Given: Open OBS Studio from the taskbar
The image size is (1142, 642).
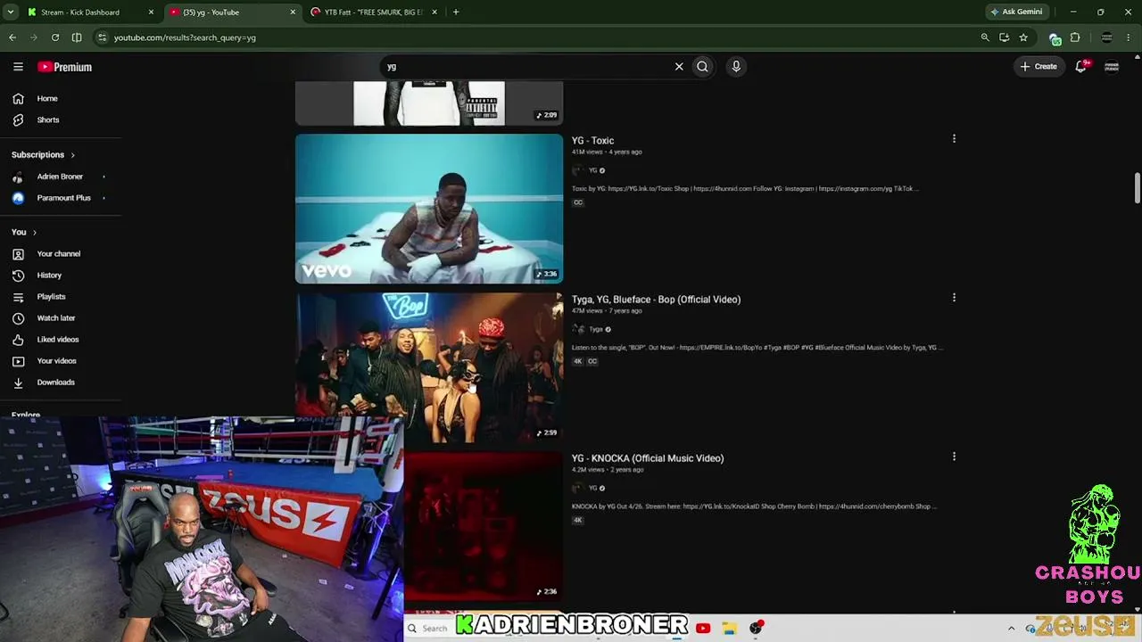Looking at the screenshot, I should (x=756, y=629).
